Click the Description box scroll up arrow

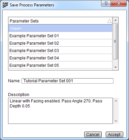(x=116, y=101)
